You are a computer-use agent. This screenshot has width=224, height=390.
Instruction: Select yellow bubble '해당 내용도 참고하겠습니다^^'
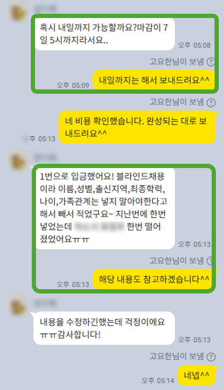click(153, 279)
